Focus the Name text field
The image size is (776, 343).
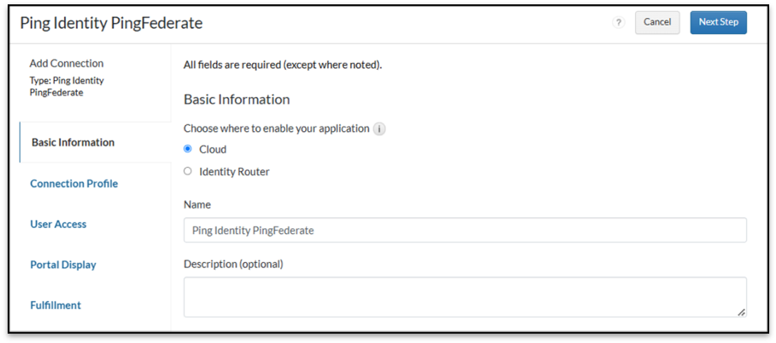coord(465,230)
